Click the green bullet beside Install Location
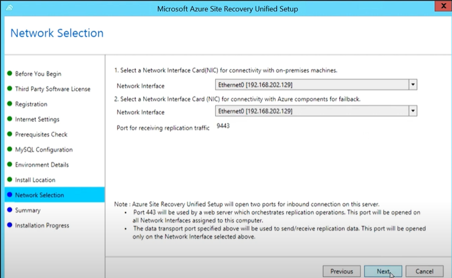 [x=10, y=179]
